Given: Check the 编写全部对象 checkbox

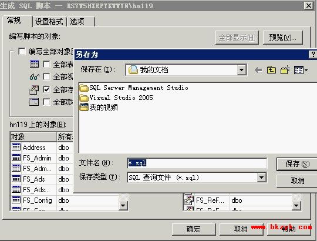Looking at the screenshot, I should [22, 51].
